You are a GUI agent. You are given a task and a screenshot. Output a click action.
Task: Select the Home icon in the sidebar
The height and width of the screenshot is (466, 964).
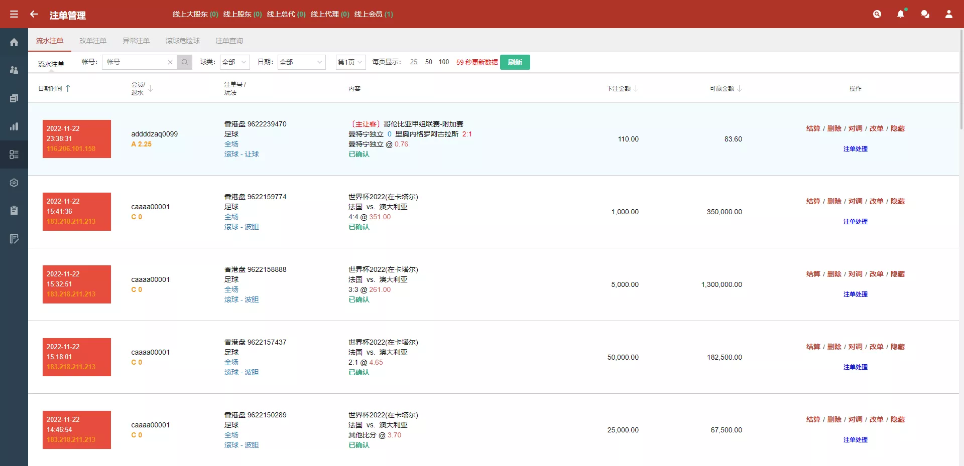point(14,42)
